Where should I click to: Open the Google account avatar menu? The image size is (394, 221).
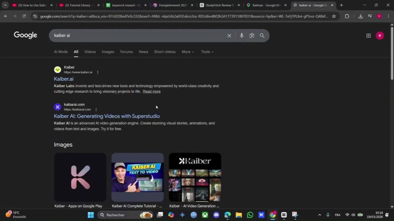pyautogui.click(x=380, y=36)
